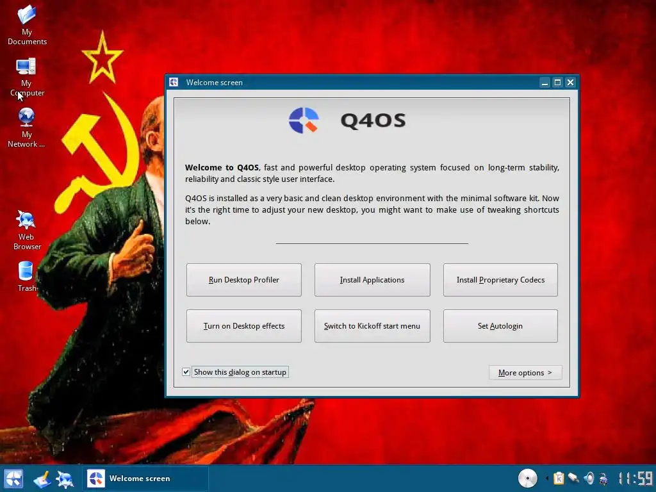Click the Welcome screen taskbar entry
The width and height of the screenshot is (656, 492).
pyautogui.click(x=145, y=479)
